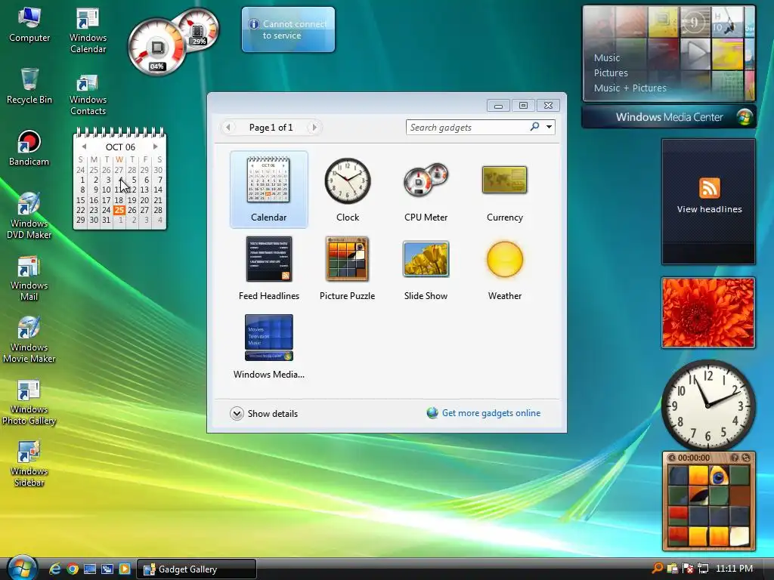Select the Windows Media Center gadget icon
Screen dimensions: 774x580
269,338
